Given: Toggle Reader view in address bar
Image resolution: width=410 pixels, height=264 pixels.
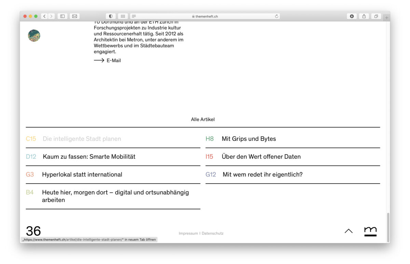Looking at the screenshot, I should pyautogui.click(x=134, y=16).
